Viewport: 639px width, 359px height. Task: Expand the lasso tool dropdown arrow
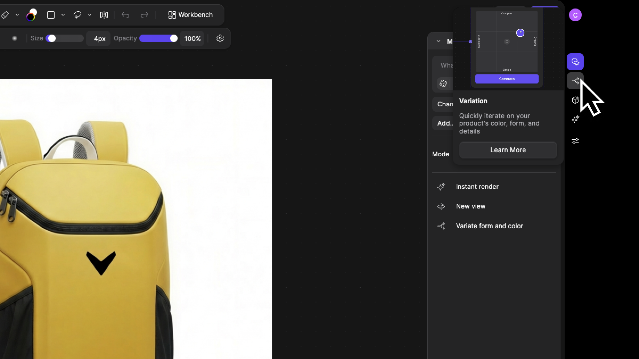(x=90, y=15)
